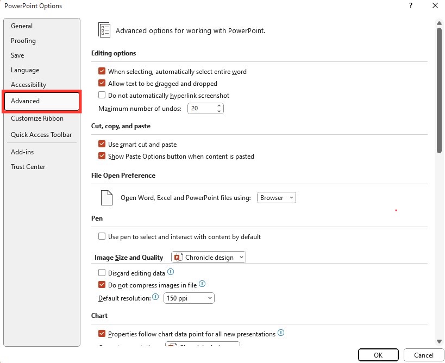
Task: Uncheck automatically select entire word option
Action: pyautogui.click(x=102, y=71)
